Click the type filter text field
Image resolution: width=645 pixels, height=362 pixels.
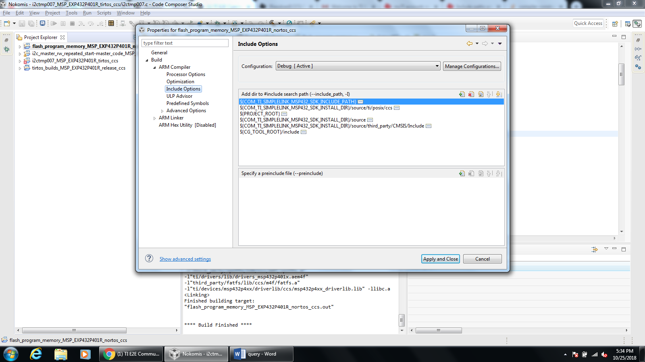[x=185, y=43]
